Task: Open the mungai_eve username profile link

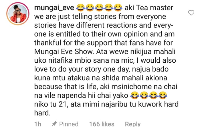Action: [54, 8]
